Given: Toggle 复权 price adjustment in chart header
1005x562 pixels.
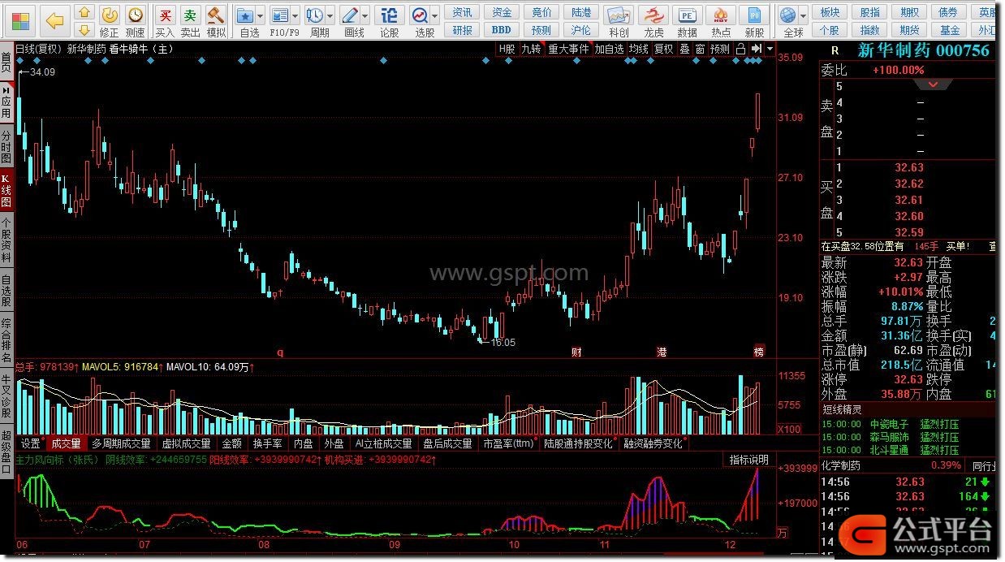Looking at the screenshot, I should point(664,49).
